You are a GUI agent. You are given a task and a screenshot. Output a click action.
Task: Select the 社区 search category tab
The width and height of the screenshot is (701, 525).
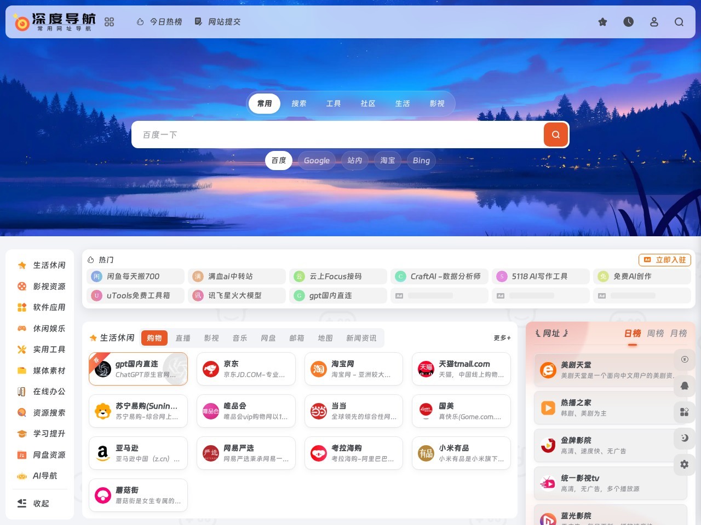click(x=368, y=103)
